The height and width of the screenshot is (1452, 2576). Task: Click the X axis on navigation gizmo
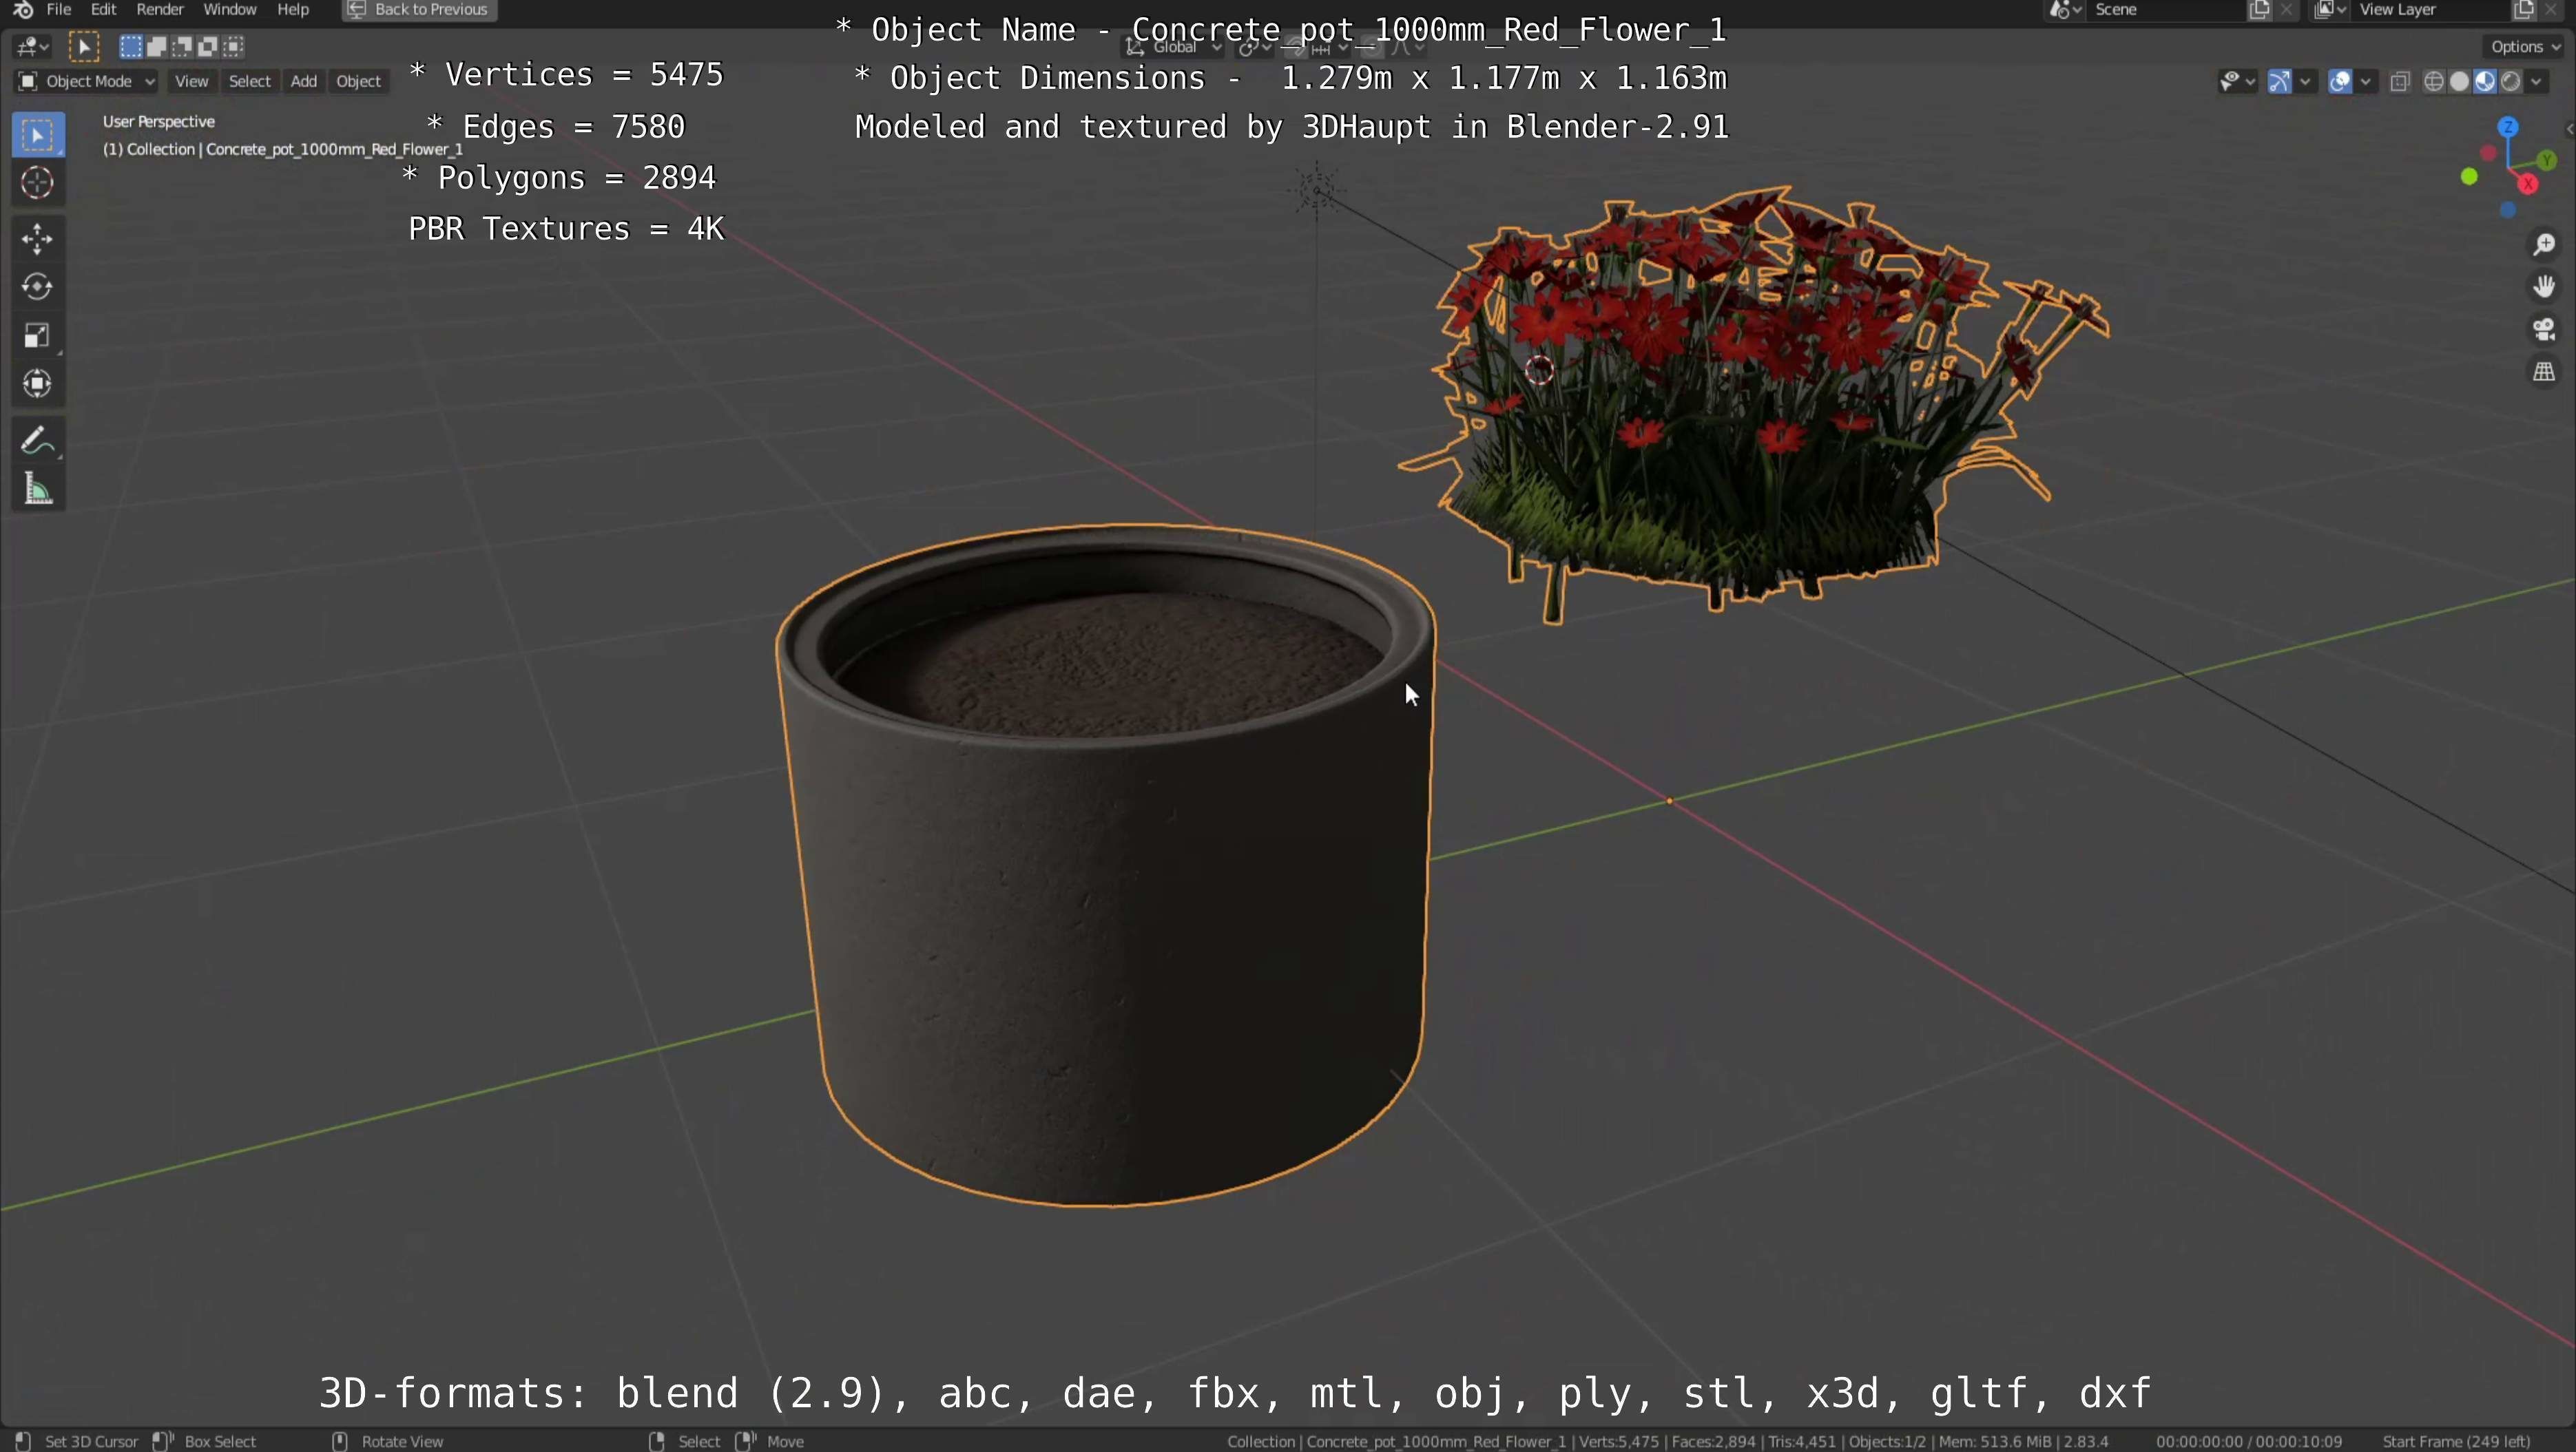point(2529,184)
